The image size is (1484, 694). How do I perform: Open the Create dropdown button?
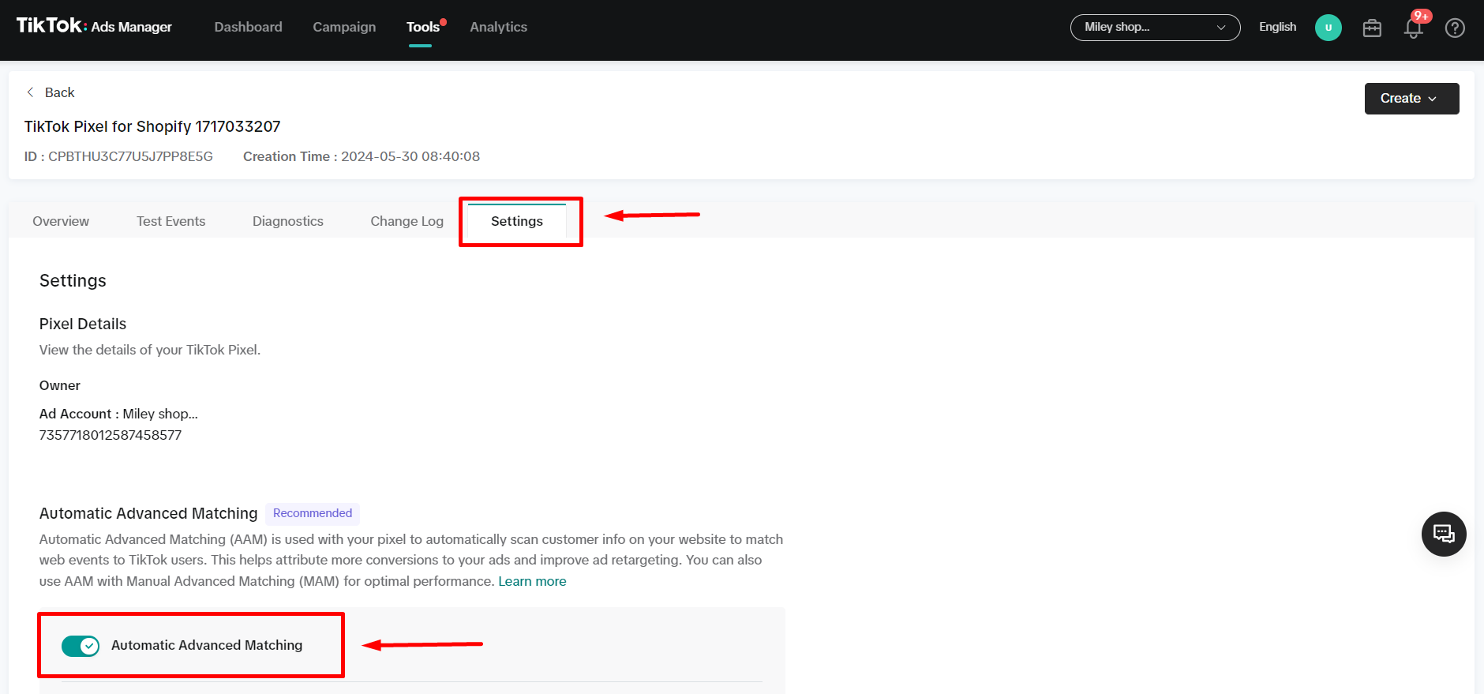pos(1411,99)
